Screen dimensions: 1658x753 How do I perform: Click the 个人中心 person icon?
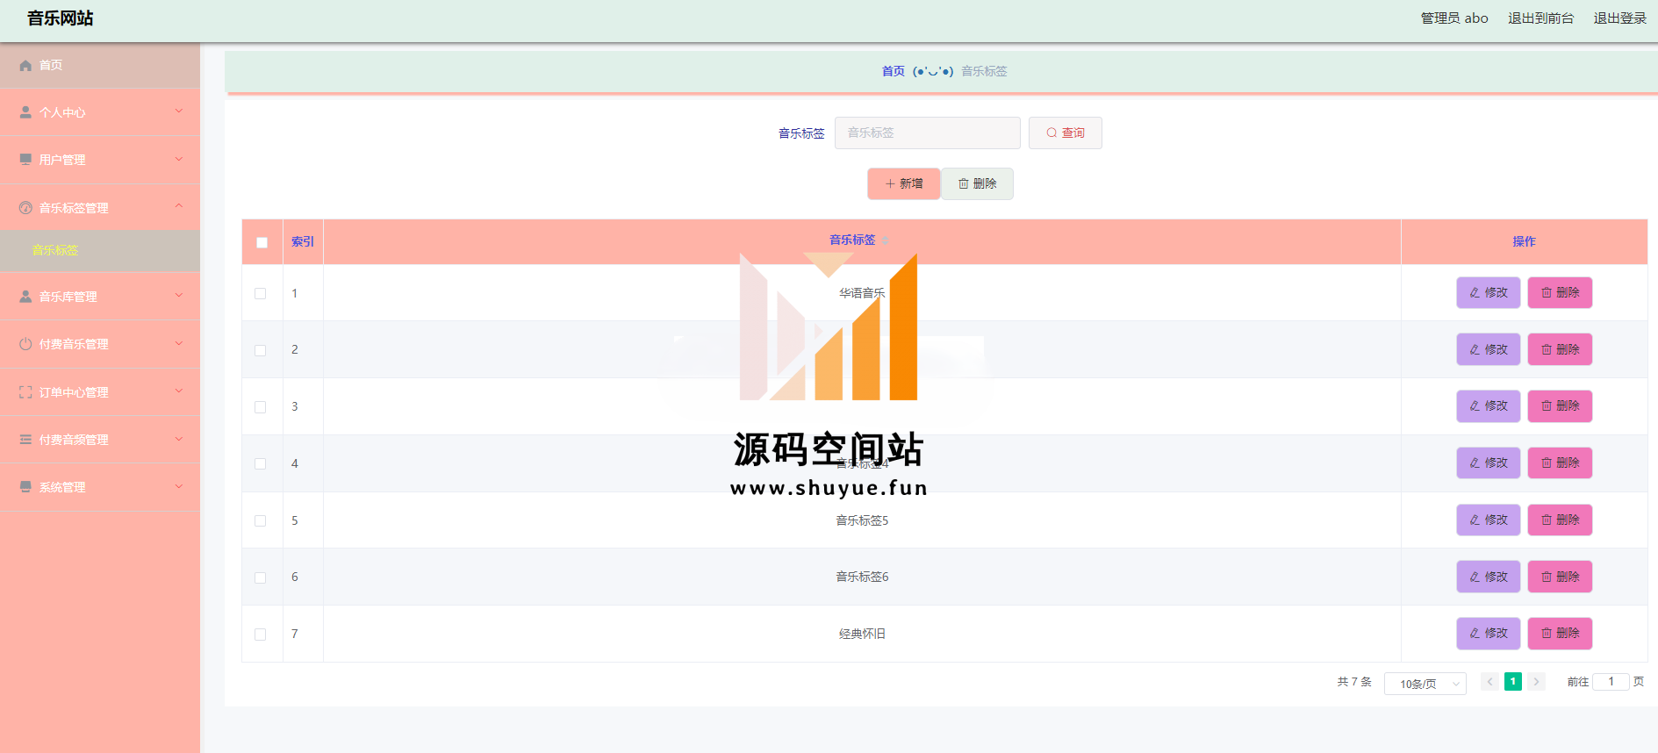click(25, 112)
